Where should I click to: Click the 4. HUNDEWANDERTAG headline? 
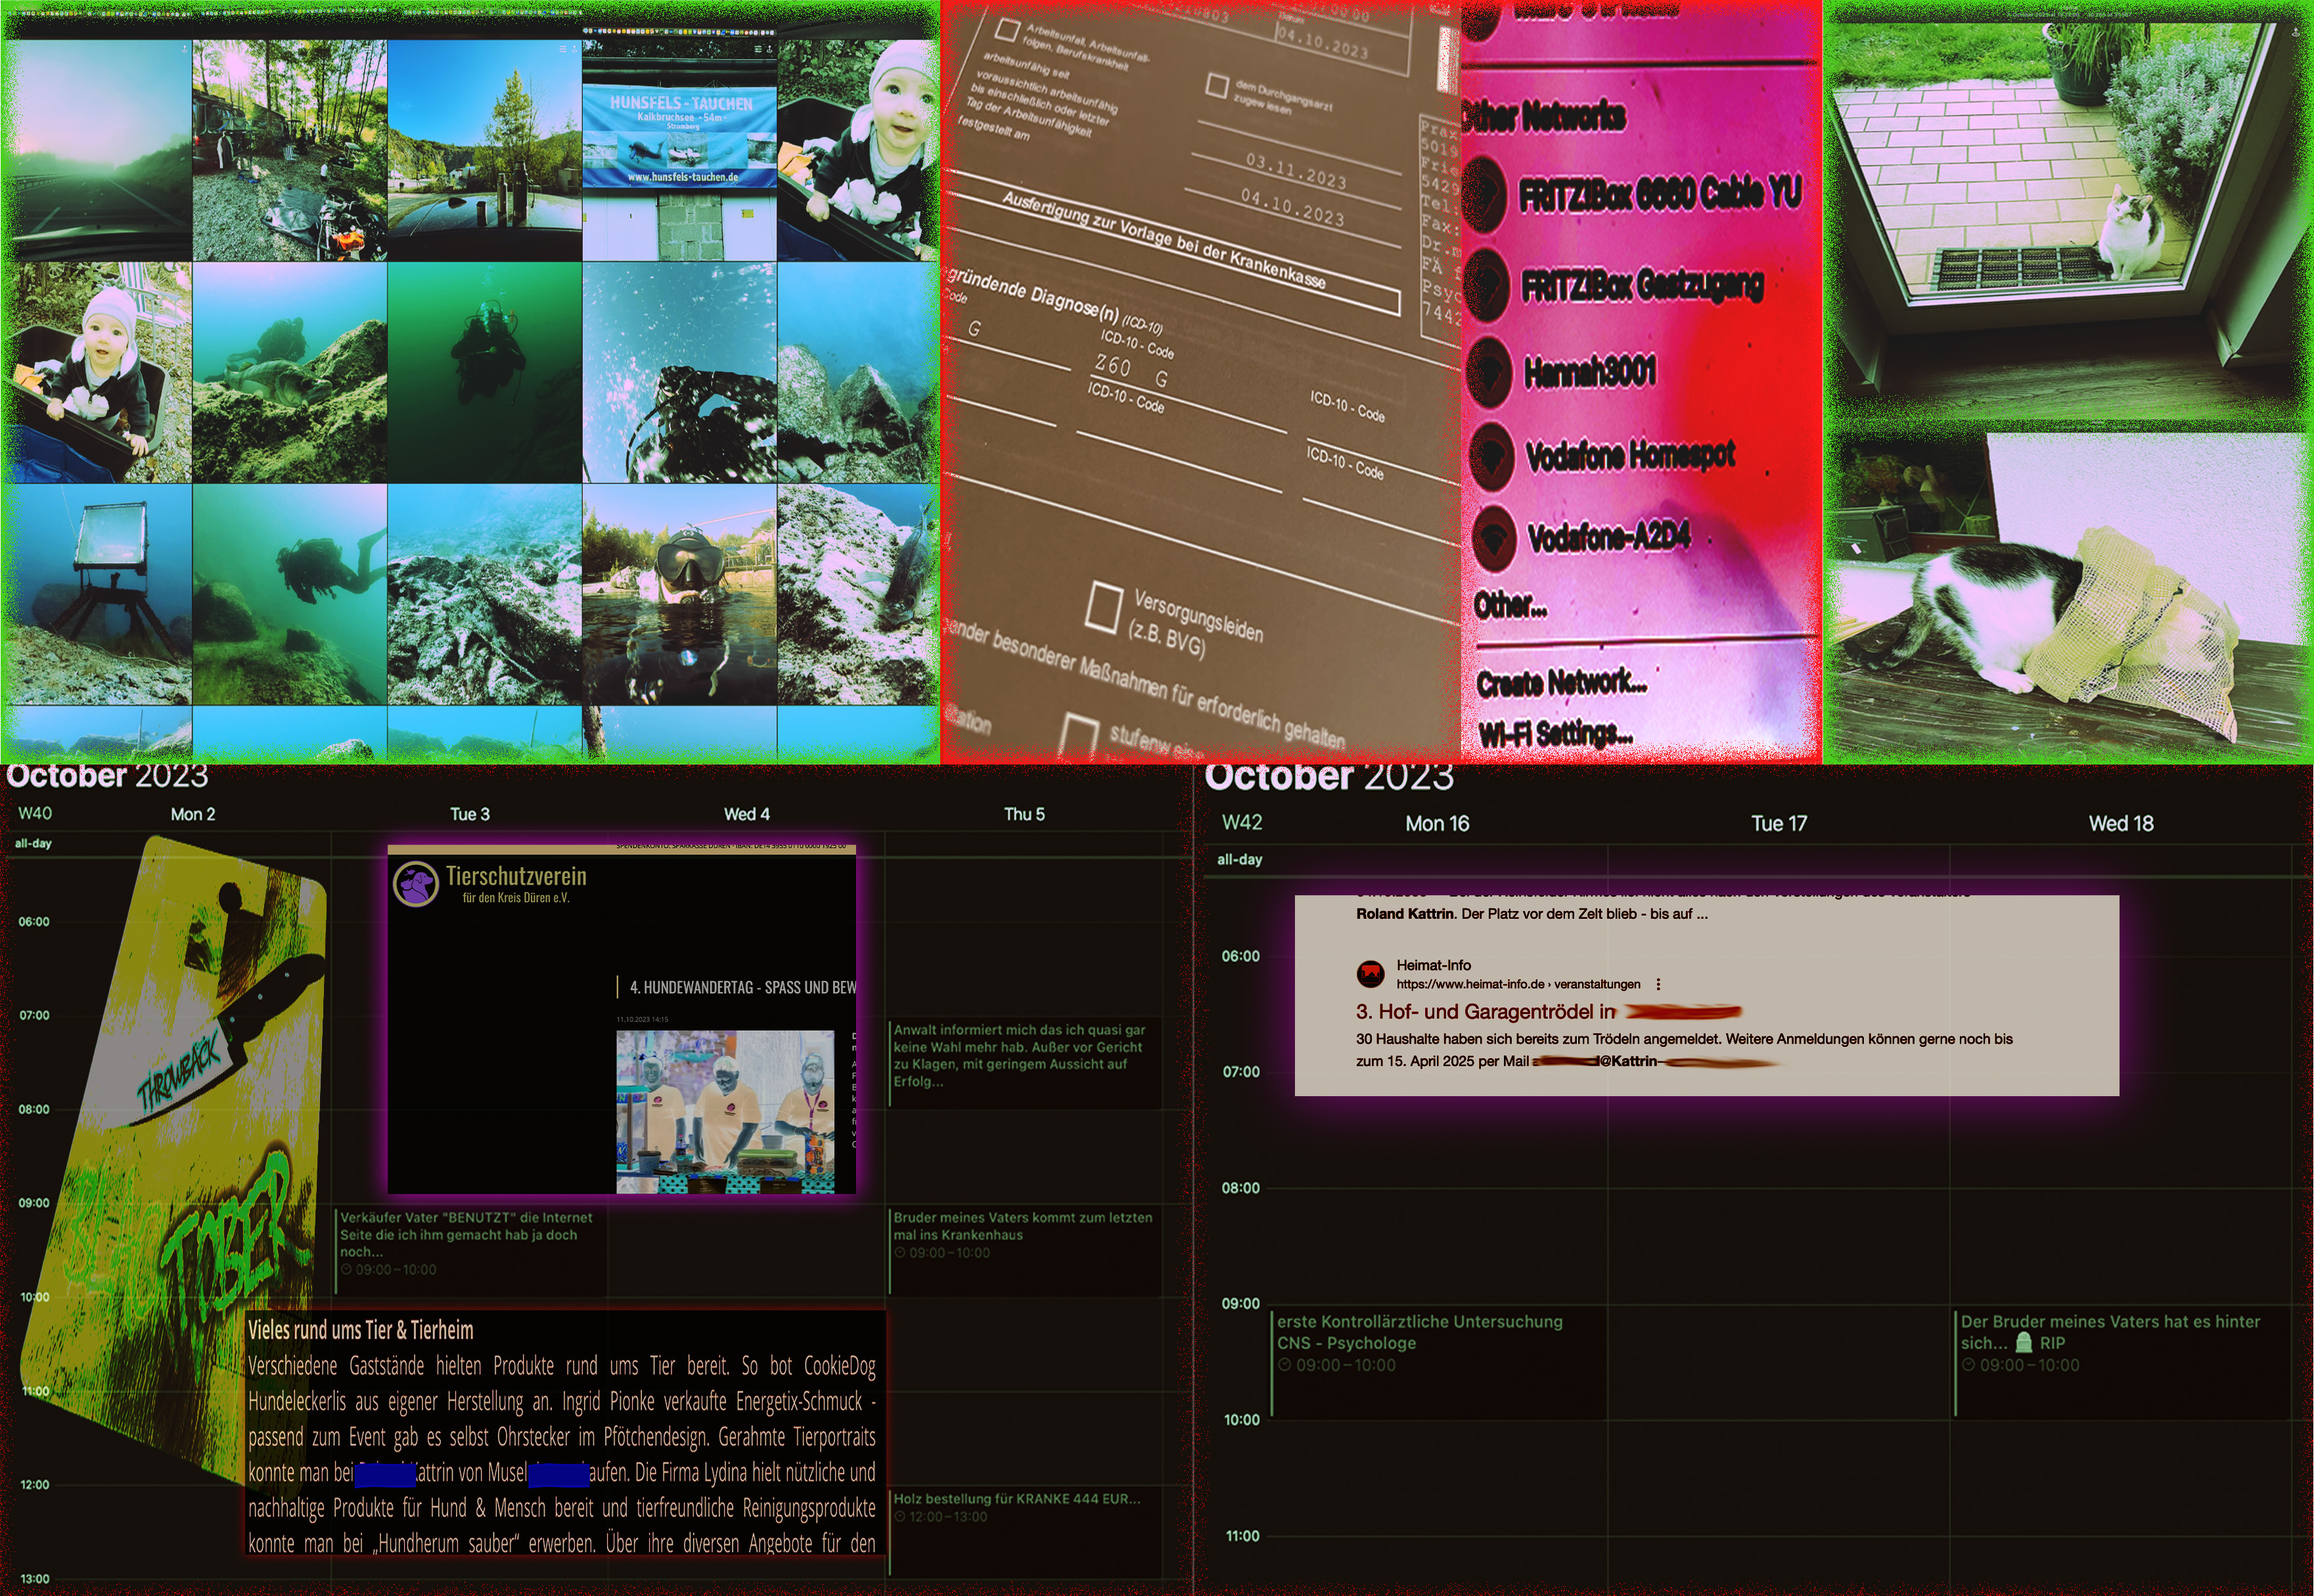click(x=742, y=987)
